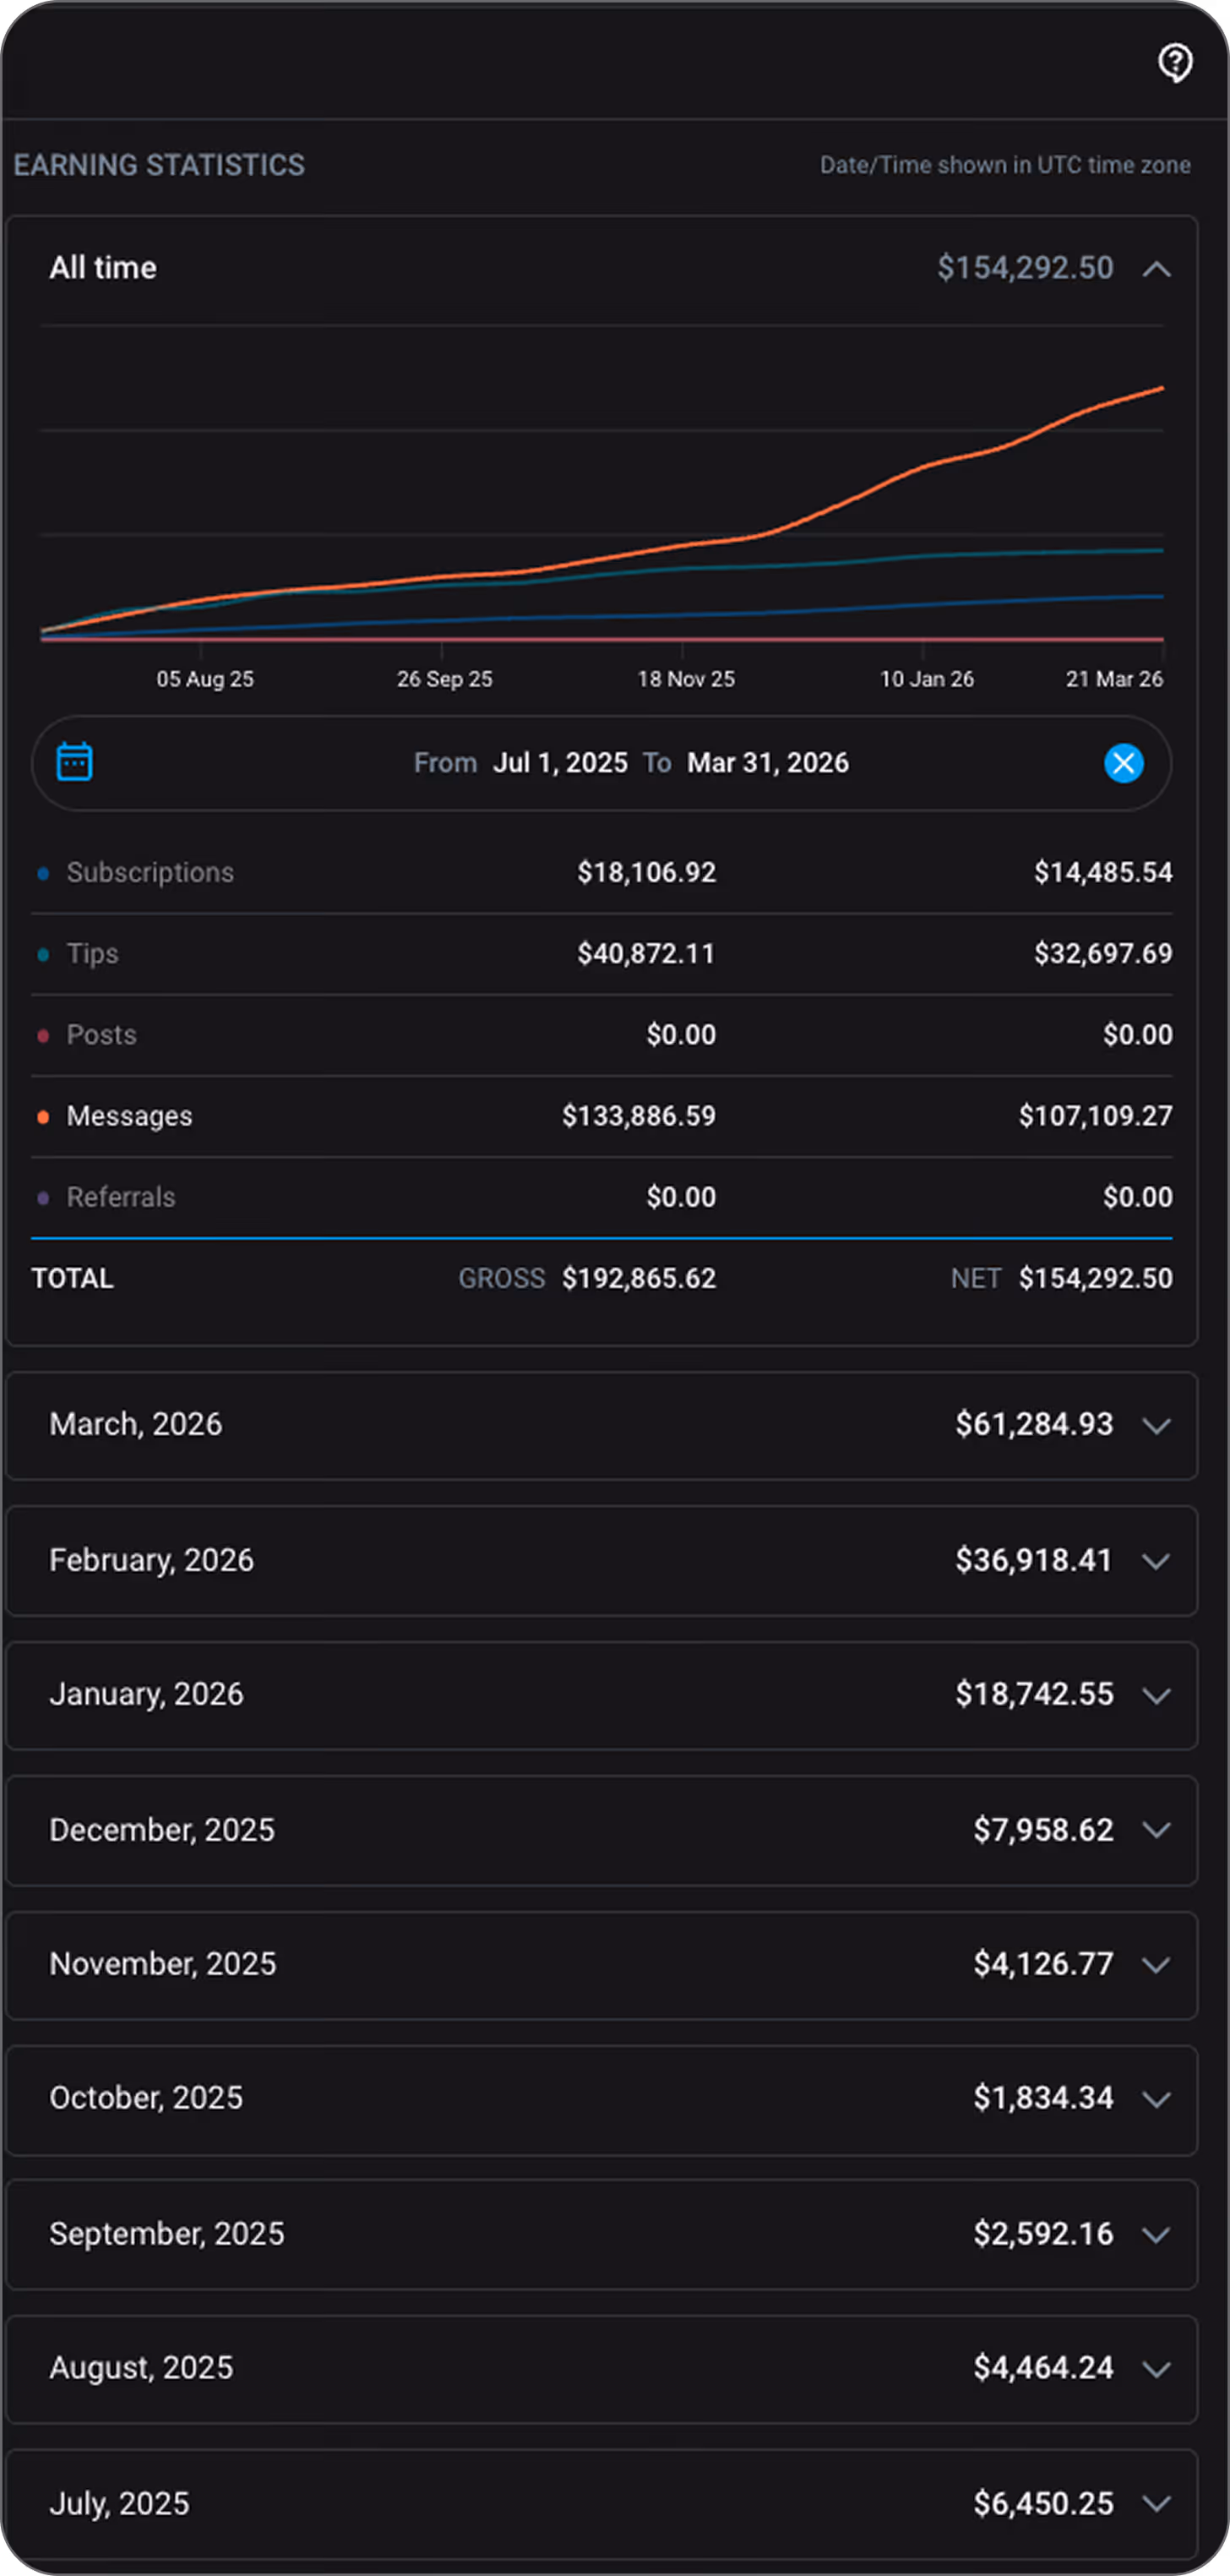
Task: Open the calendar date picker icon
Action: (x=75, y=762)
